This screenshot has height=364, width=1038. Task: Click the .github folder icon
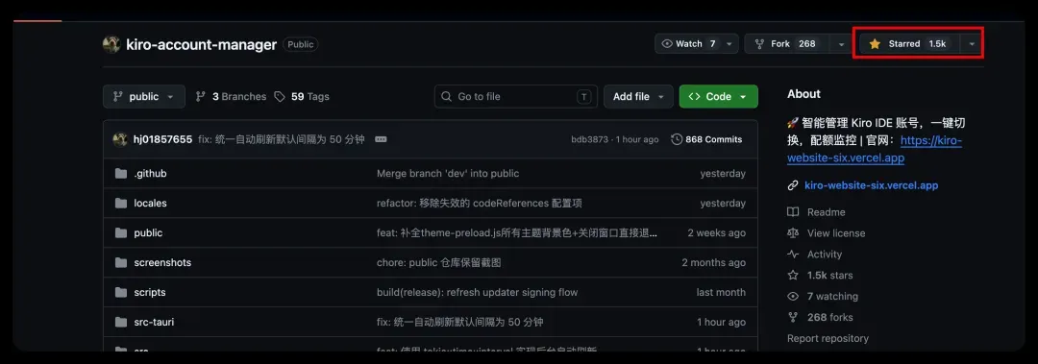(x=120, y=174)
